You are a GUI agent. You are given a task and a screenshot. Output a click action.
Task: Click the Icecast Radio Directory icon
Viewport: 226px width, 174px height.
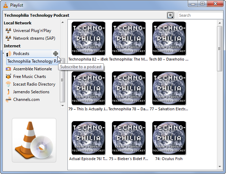(x=8, y=84)
